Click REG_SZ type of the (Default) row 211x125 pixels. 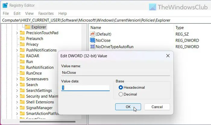coord(182,34)
